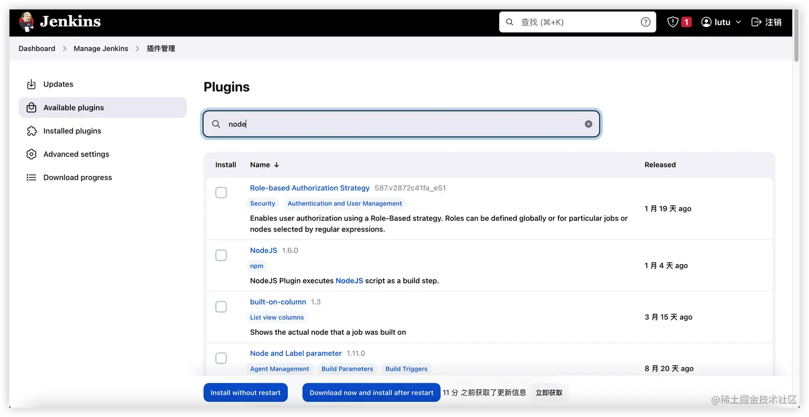The height and width of the screenshot is (417, 809).
Task: Open the search help question icon
Action: click(x=645, y=22)
